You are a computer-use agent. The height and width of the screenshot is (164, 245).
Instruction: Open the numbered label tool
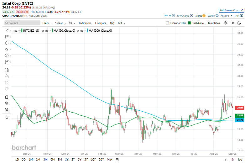[7, 56]
